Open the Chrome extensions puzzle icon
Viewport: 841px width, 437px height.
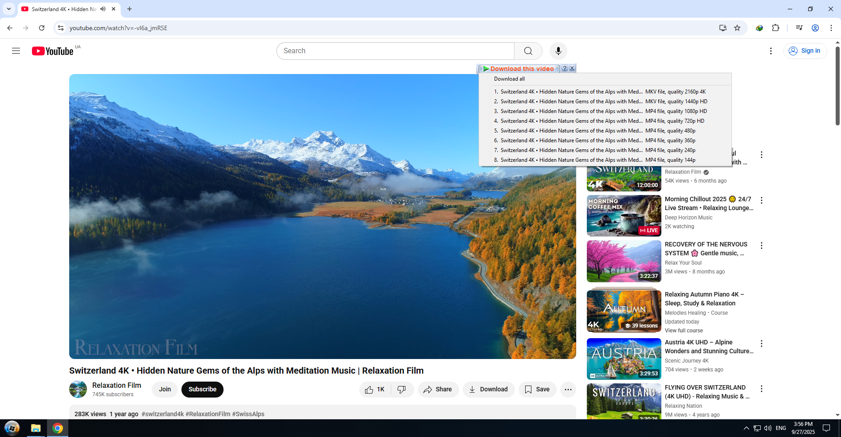coord(775,28)
